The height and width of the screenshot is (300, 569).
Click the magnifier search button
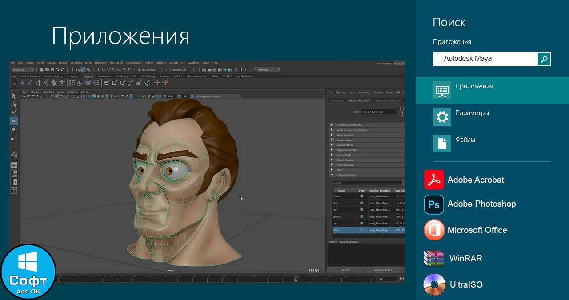tap(544, 59)
